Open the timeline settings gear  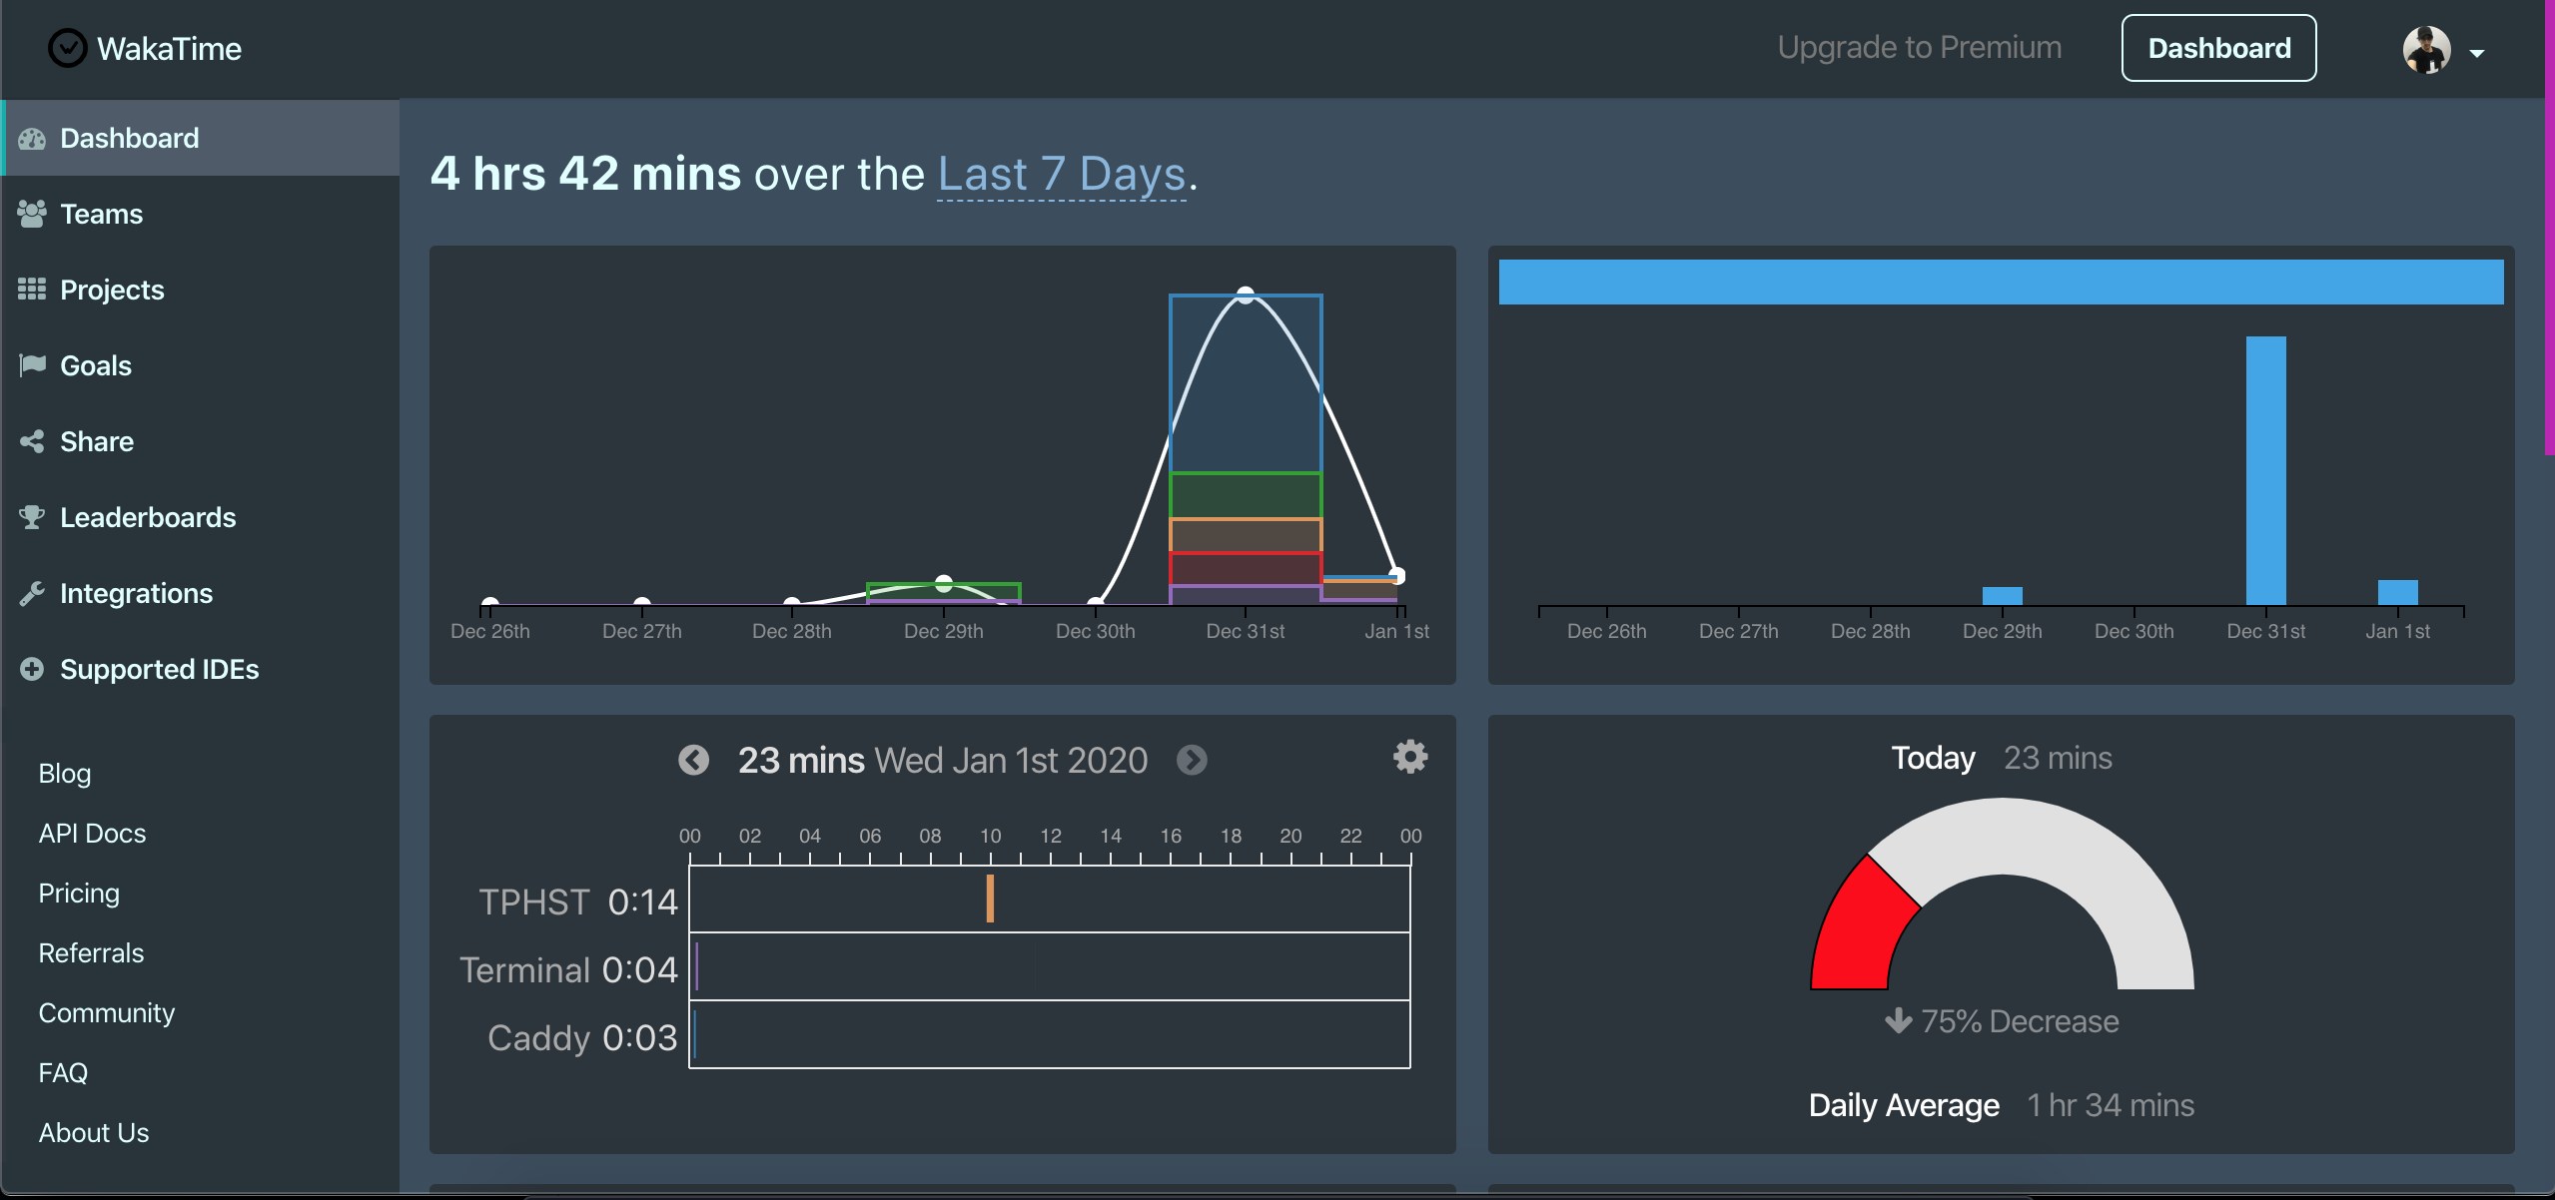[x=1410, y=757]
